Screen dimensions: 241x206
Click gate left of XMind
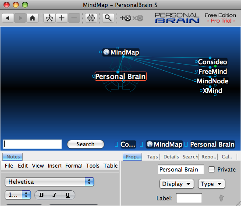click(x=201, y=90)
